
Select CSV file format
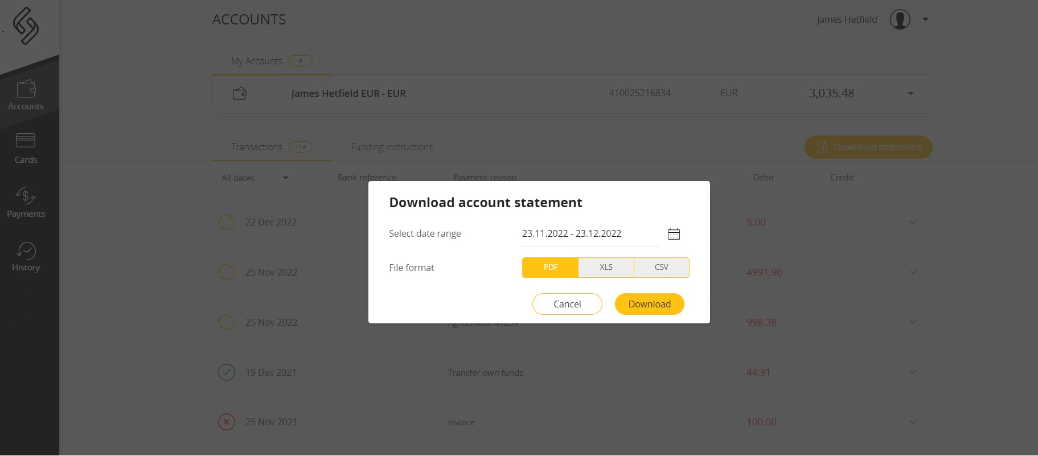click(x=661, y=268)
